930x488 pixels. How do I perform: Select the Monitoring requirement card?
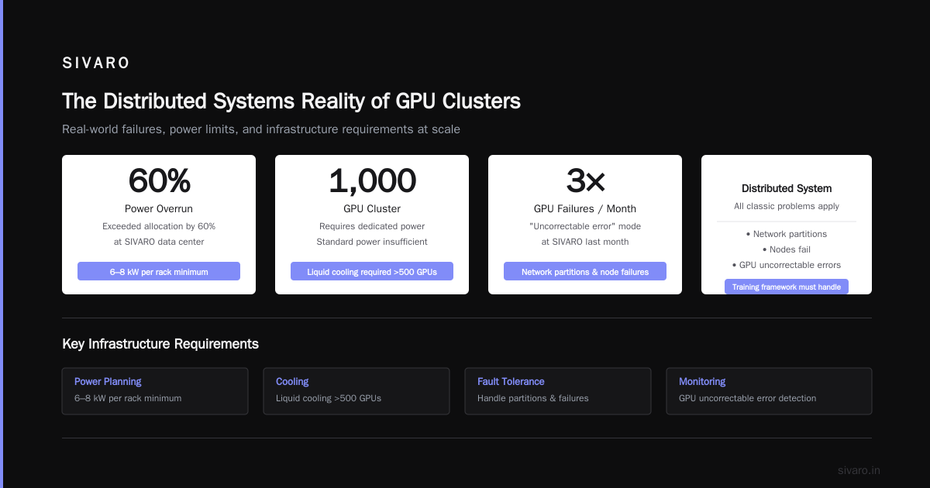point(769,391)
